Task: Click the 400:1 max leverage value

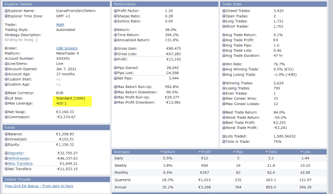Action: point(61,103)
